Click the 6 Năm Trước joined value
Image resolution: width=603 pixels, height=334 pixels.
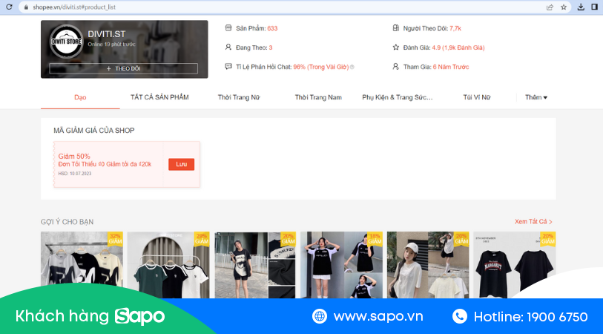451,67
